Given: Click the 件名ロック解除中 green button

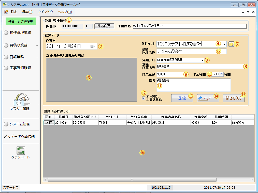Looking at the screenshot, I should click(x=21, y=21).
